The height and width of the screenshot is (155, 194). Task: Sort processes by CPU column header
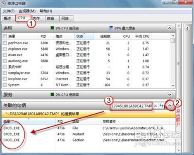[122, 36]
